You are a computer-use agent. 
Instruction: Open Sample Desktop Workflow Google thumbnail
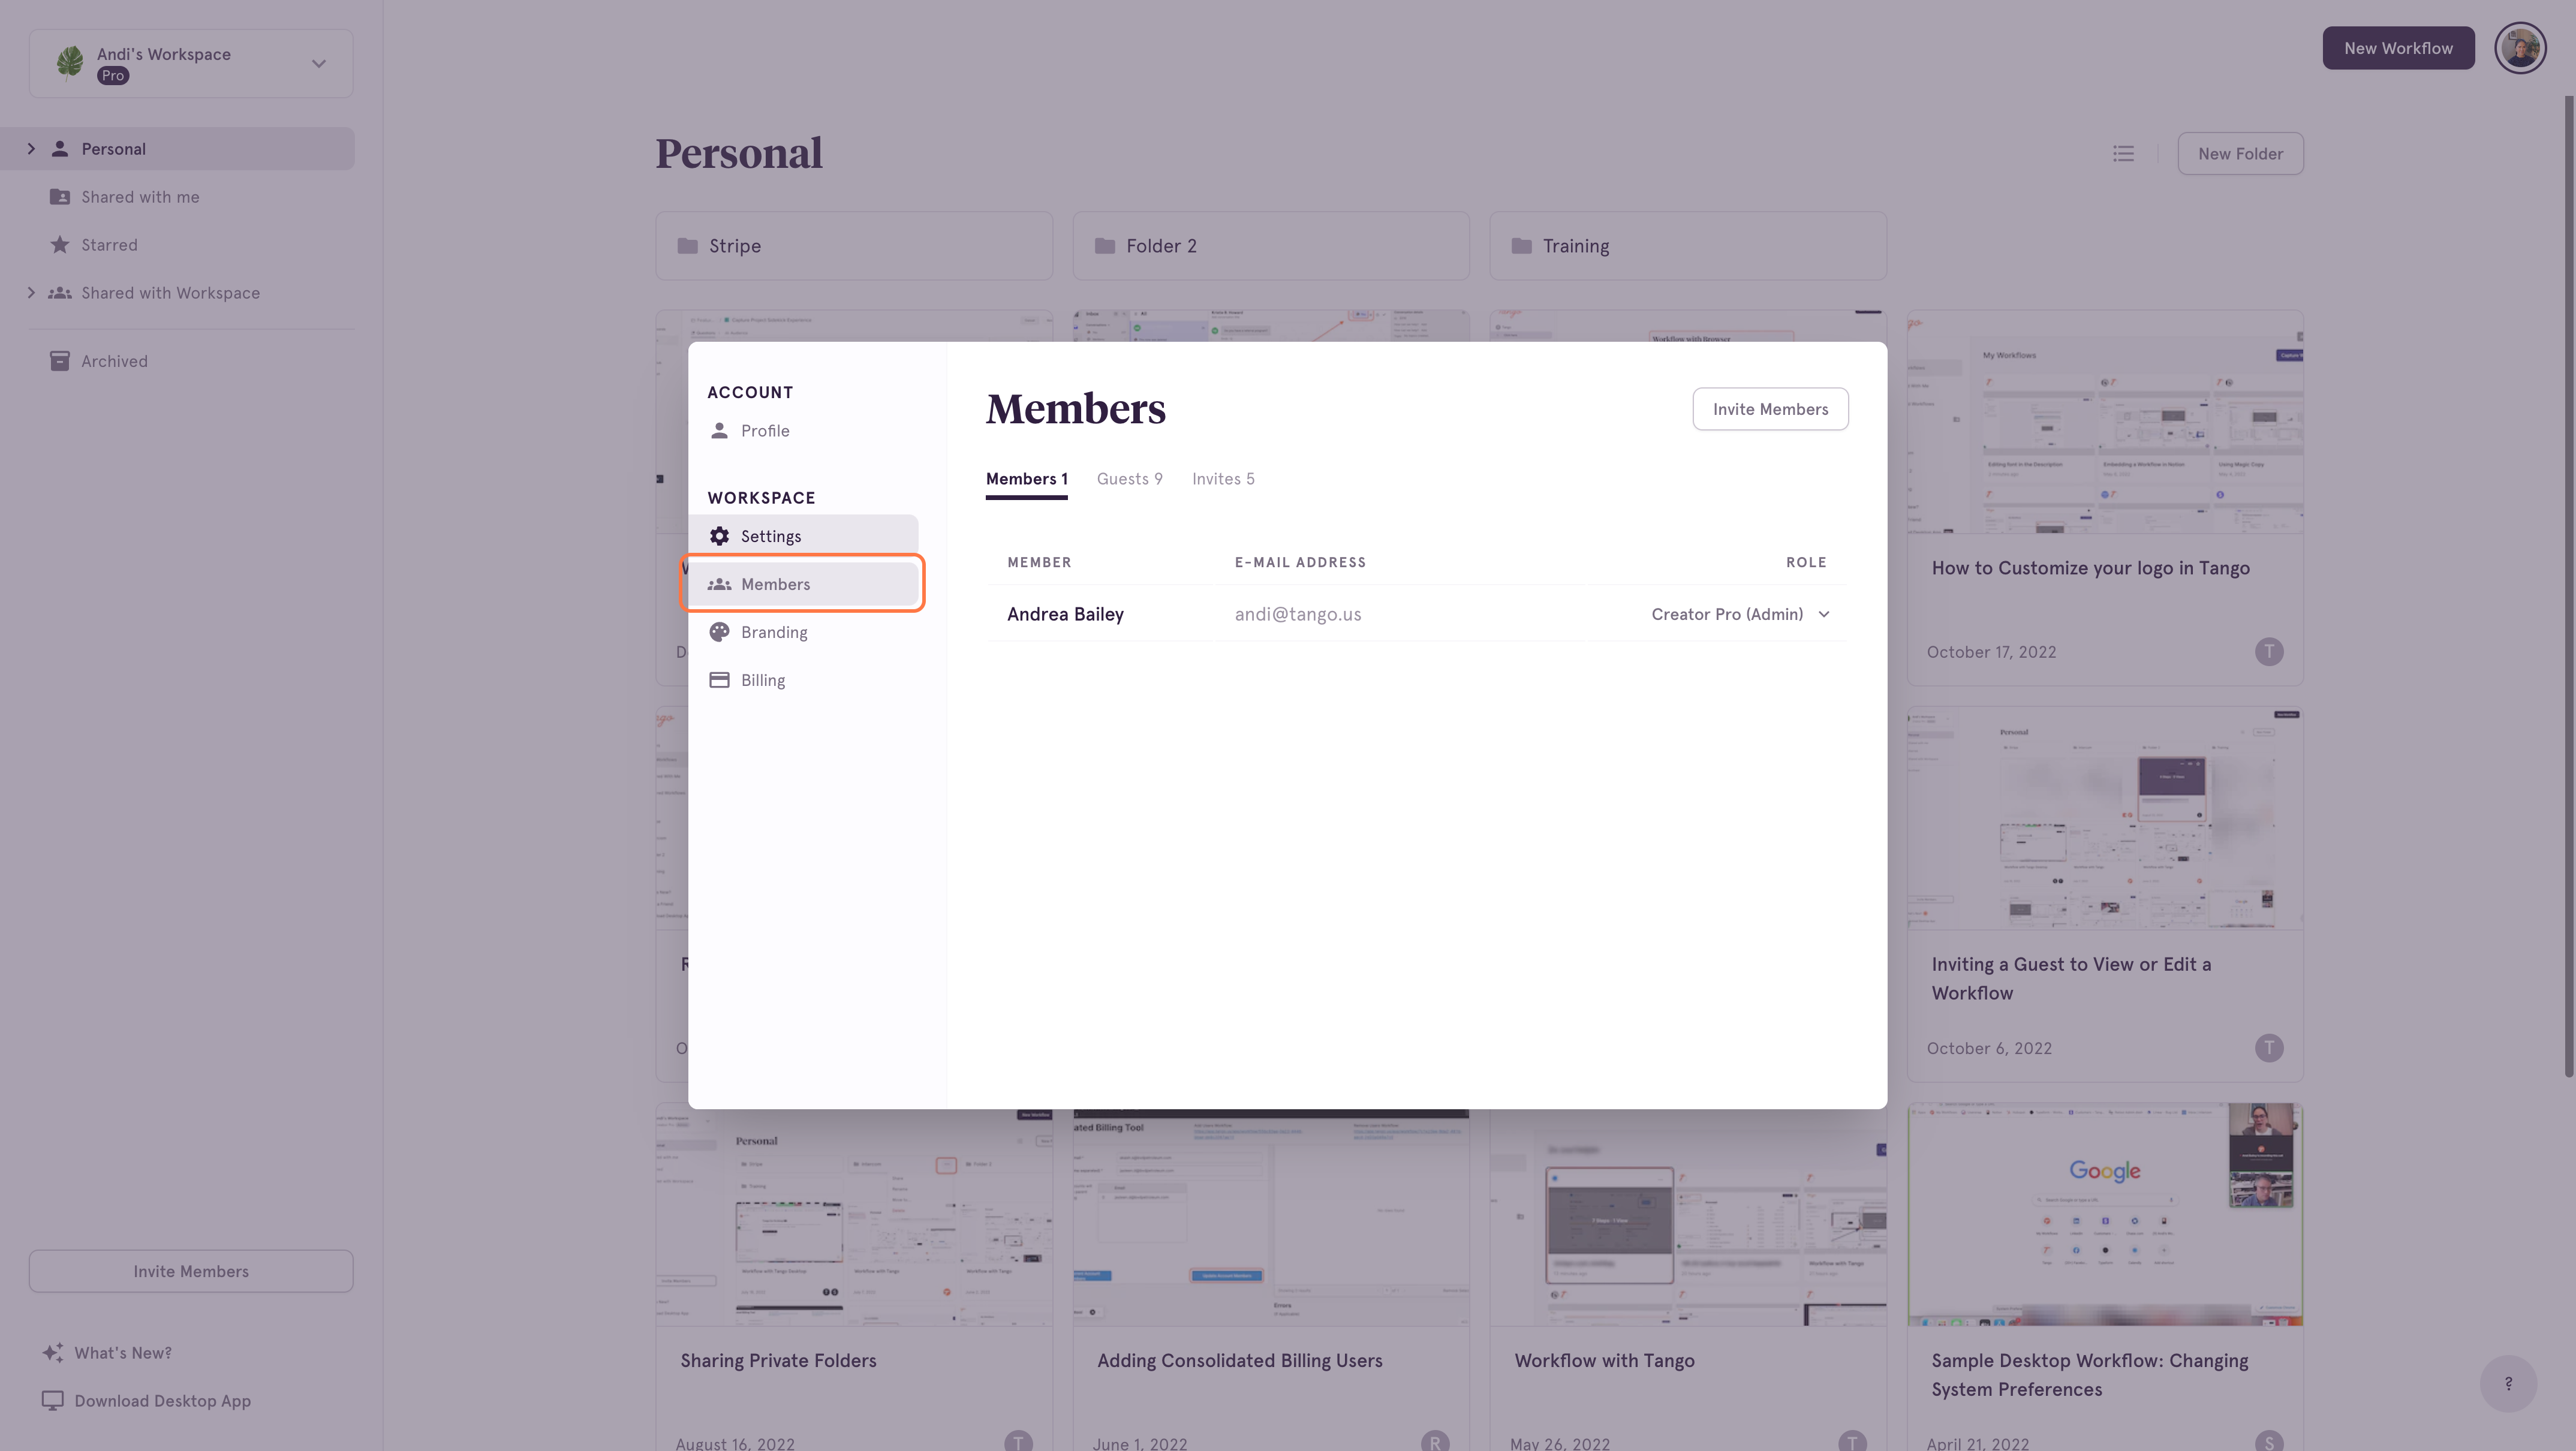tap(2104, 1215)
